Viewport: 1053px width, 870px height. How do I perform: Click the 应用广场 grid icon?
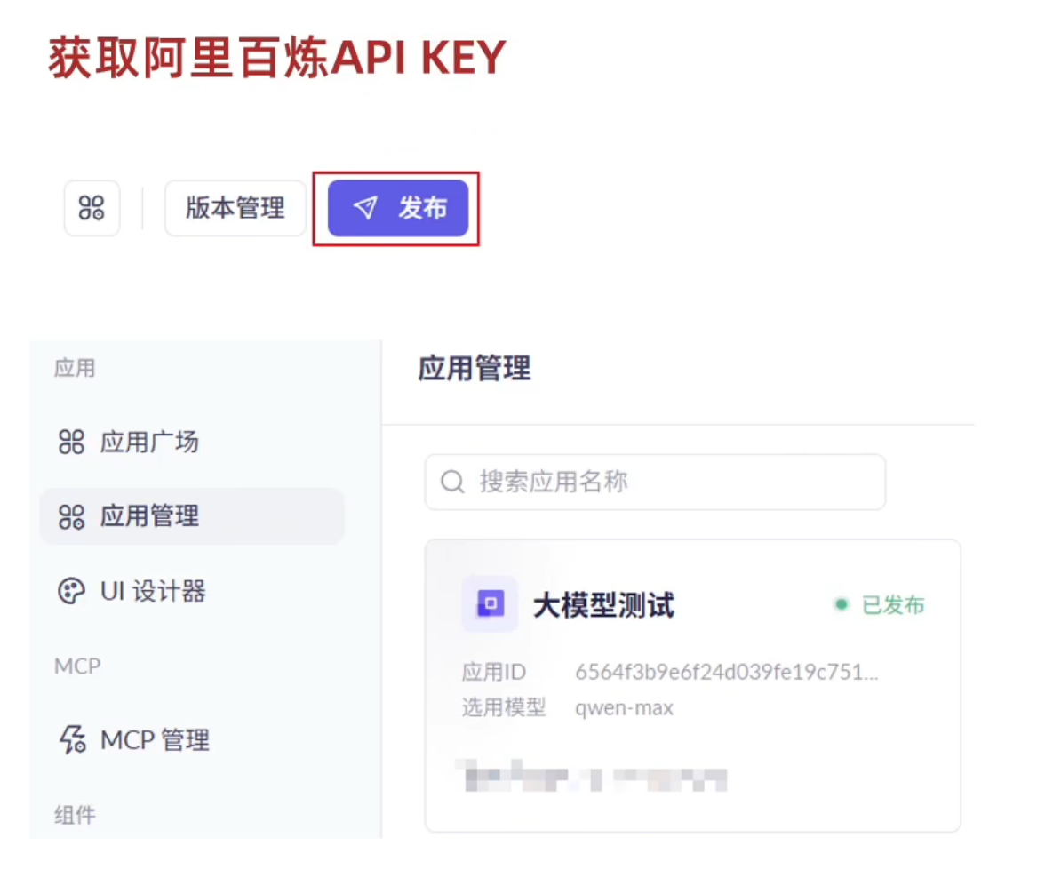coord(71,442)
